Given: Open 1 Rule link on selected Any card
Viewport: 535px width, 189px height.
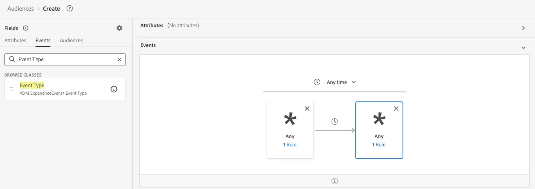Looking at the screenshot, I should coord(379,145).
